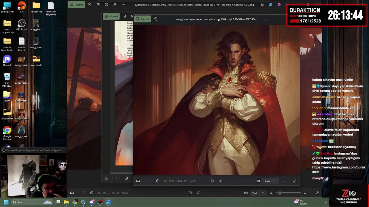Open three-dot menu right of rapier_sword filename
This screenshot has width=369, height=207.
pos(265,19)
